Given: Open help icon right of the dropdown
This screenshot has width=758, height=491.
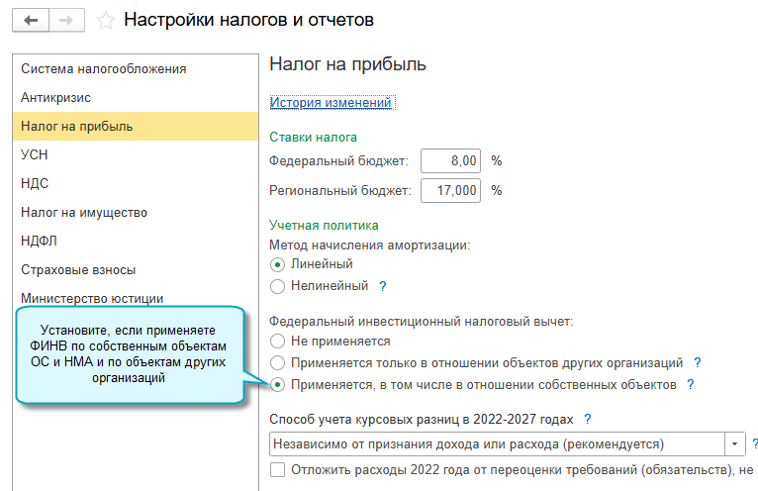Looking at the screenshot, I should pyautogui.click(x=754, y=442).
